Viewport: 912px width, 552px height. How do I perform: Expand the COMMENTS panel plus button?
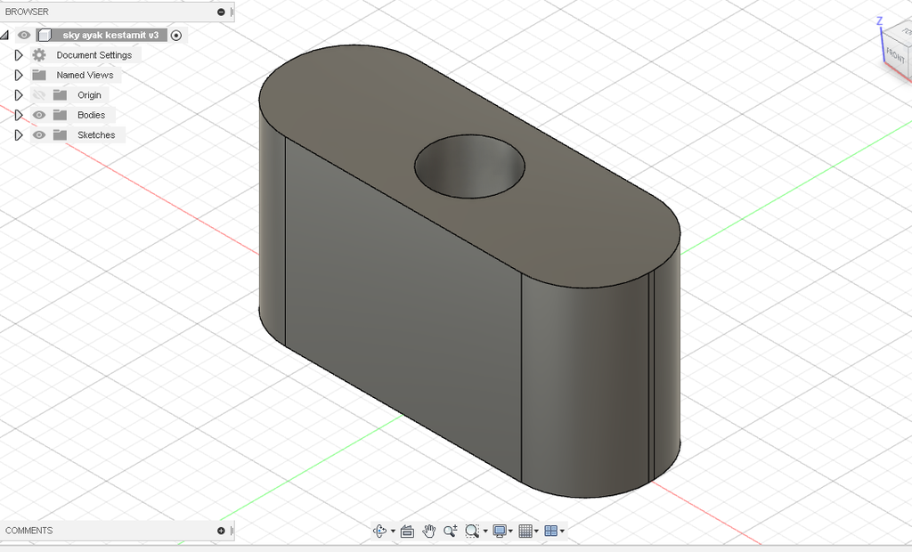click(221, 531)
